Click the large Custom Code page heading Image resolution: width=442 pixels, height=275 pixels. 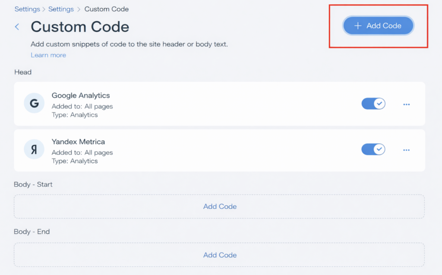[x=80, y=27]
